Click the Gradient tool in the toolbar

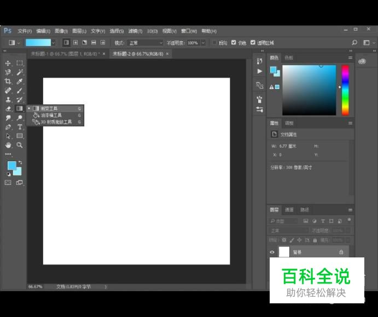pyautogui.click(x=20, y=109)
